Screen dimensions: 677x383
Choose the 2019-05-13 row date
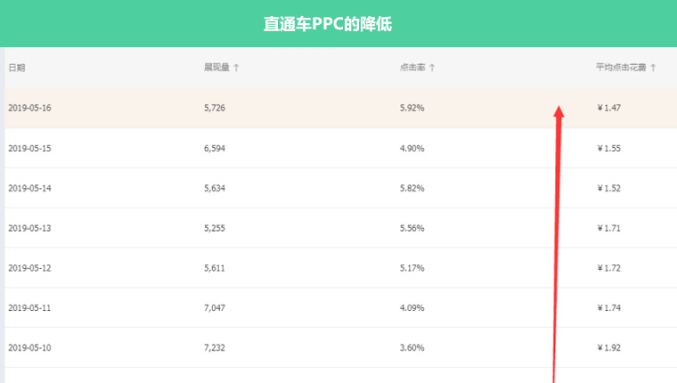[29, 228]
